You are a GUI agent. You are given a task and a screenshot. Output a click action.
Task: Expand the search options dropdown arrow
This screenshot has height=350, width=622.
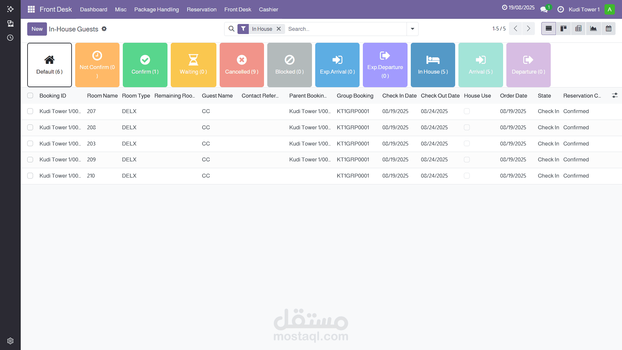[x=412, y=29]
